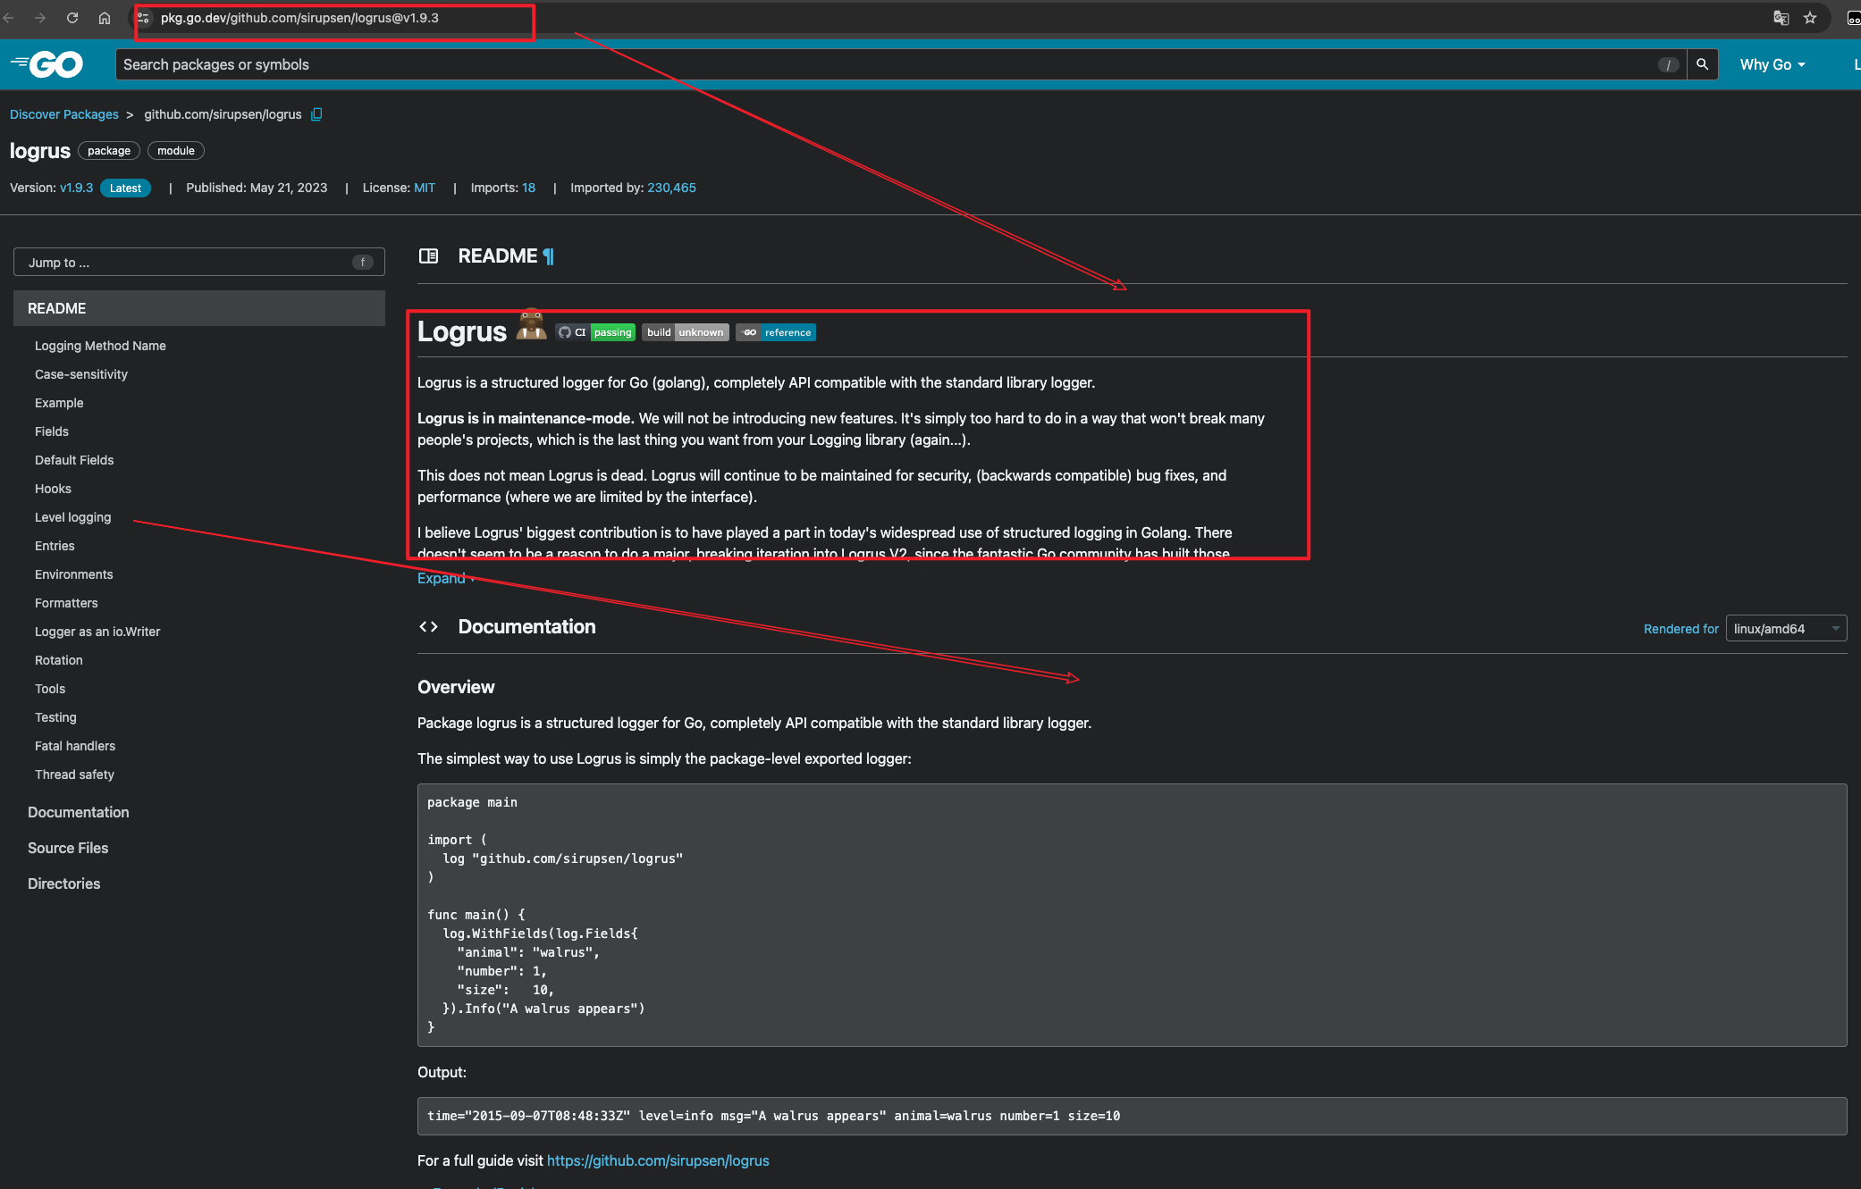This screenshot has height=1189, width=1861.
Task: Jump to Case-sensitivity section
Action: [81, 374]
